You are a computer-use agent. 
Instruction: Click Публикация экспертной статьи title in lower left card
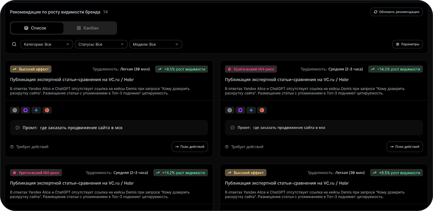pyautogui.click(x=72, y=183)
